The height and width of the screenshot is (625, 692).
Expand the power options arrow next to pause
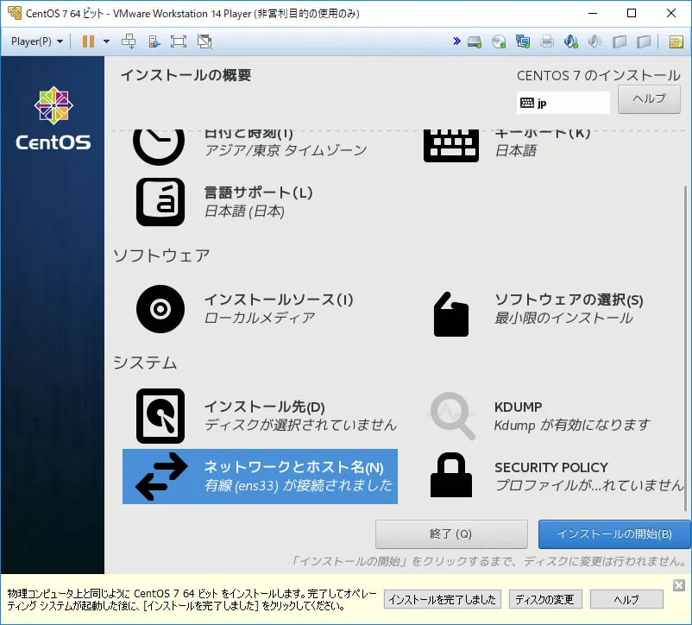[106, 41]
